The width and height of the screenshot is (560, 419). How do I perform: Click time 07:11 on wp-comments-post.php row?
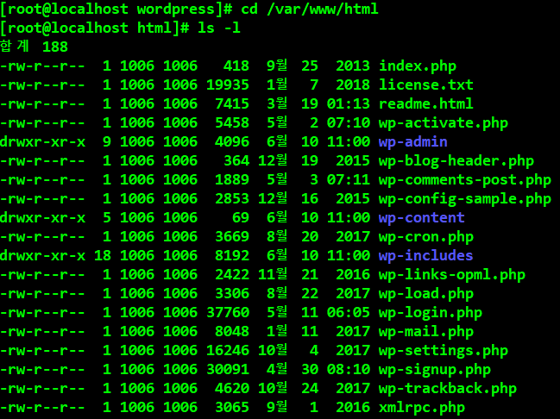(x=349, y=180)
